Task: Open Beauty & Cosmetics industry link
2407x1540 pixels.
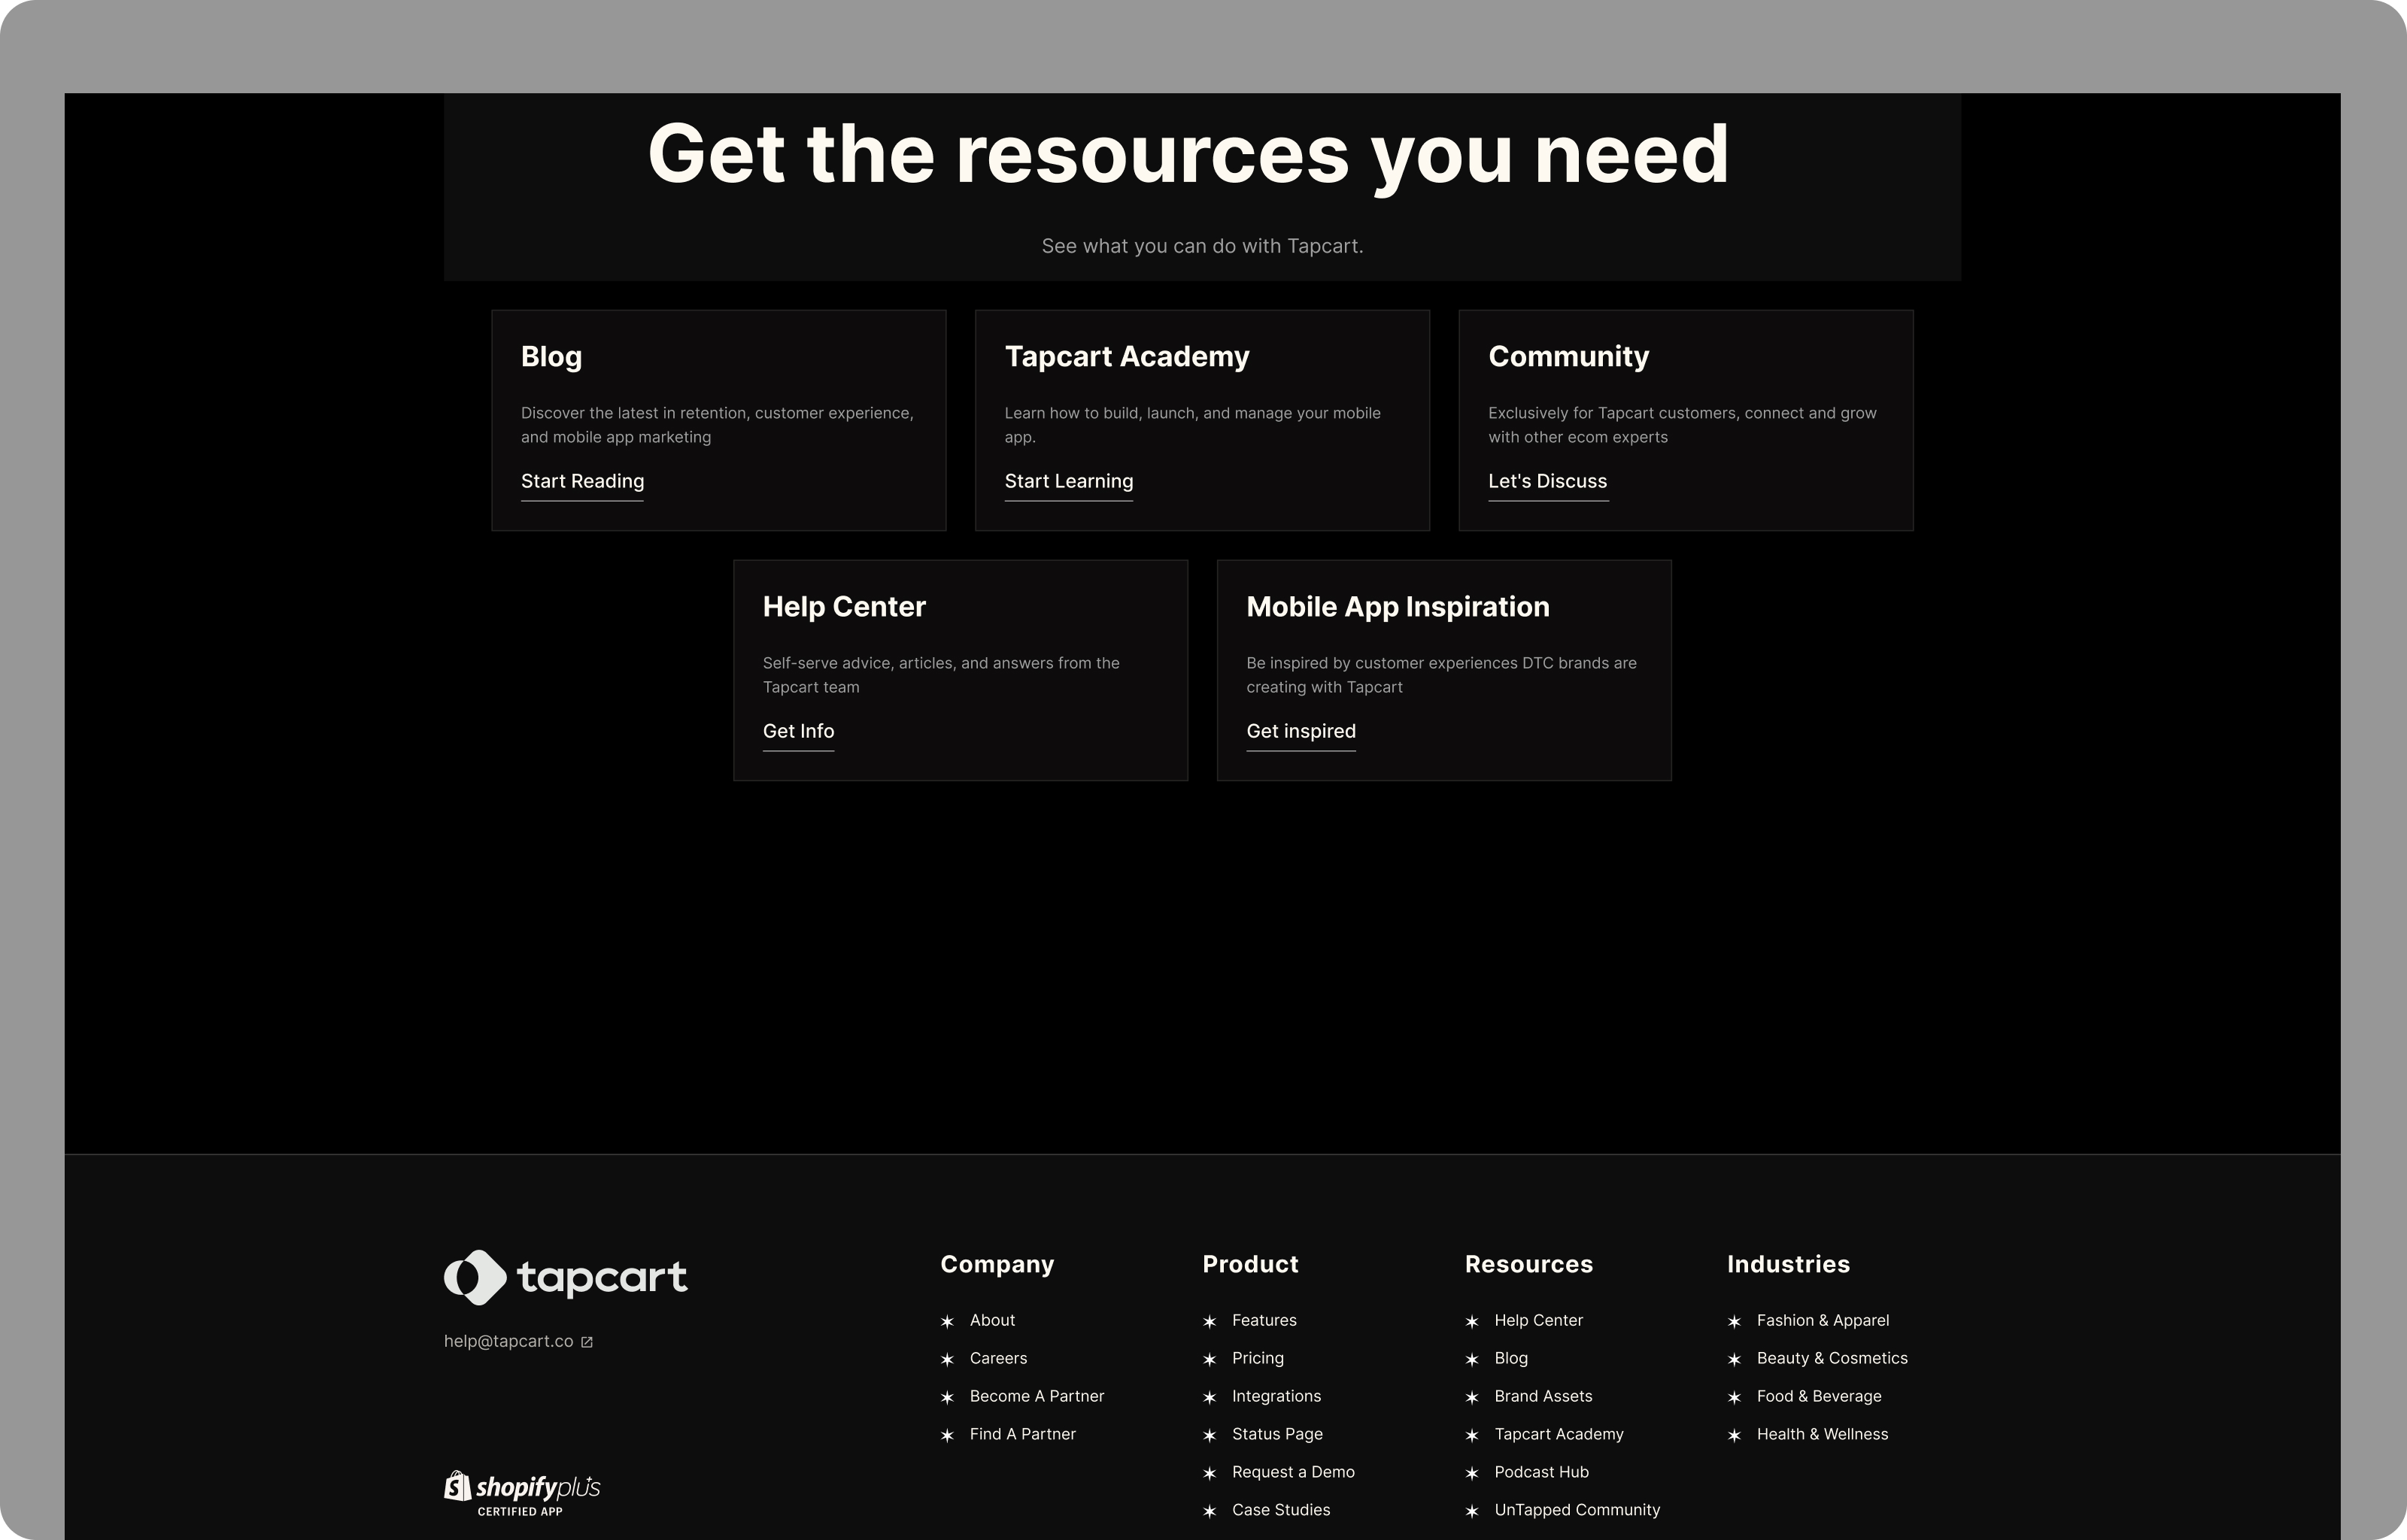Action: point(1832,1358)
